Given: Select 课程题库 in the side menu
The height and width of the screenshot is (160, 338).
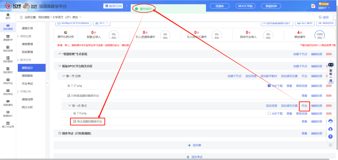Looking at the screenshot, I should (x=27, y=76).
